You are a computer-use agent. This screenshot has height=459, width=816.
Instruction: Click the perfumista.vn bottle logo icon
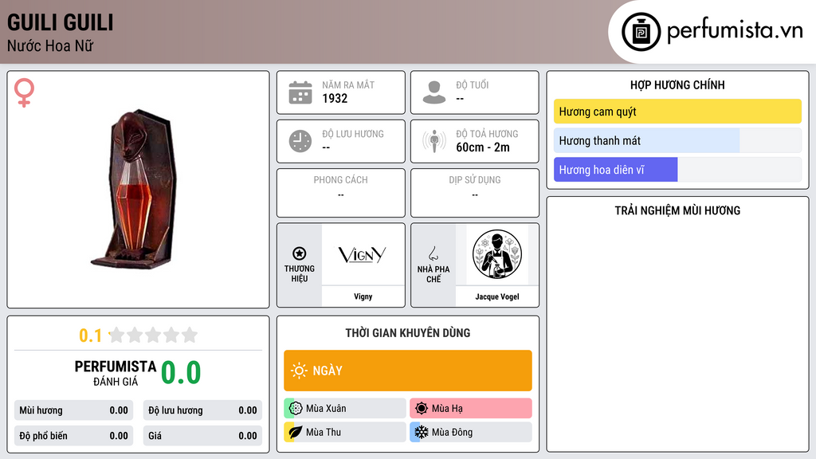point(641,32)
